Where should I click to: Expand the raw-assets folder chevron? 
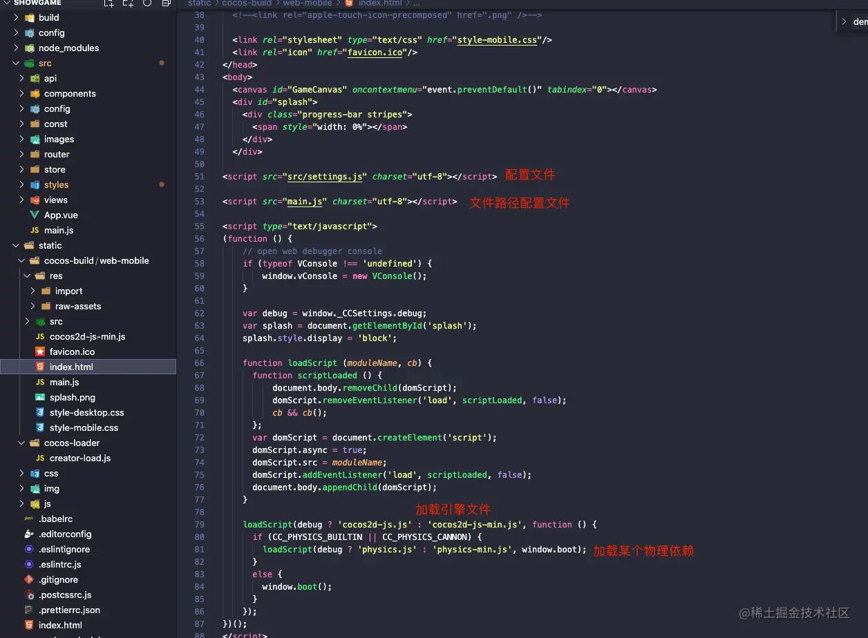tap(33, 306)
